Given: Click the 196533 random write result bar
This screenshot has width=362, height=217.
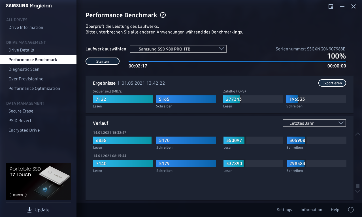Looking at the screenshot, I should click(316, 99).
